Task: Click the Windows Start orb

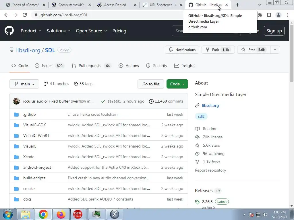Action: tap(8, 214)
